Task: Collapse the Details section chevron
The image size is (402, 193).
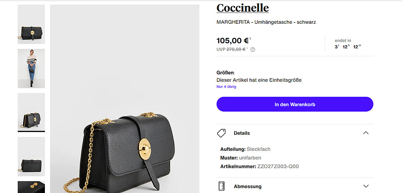Action: point(366,133)
